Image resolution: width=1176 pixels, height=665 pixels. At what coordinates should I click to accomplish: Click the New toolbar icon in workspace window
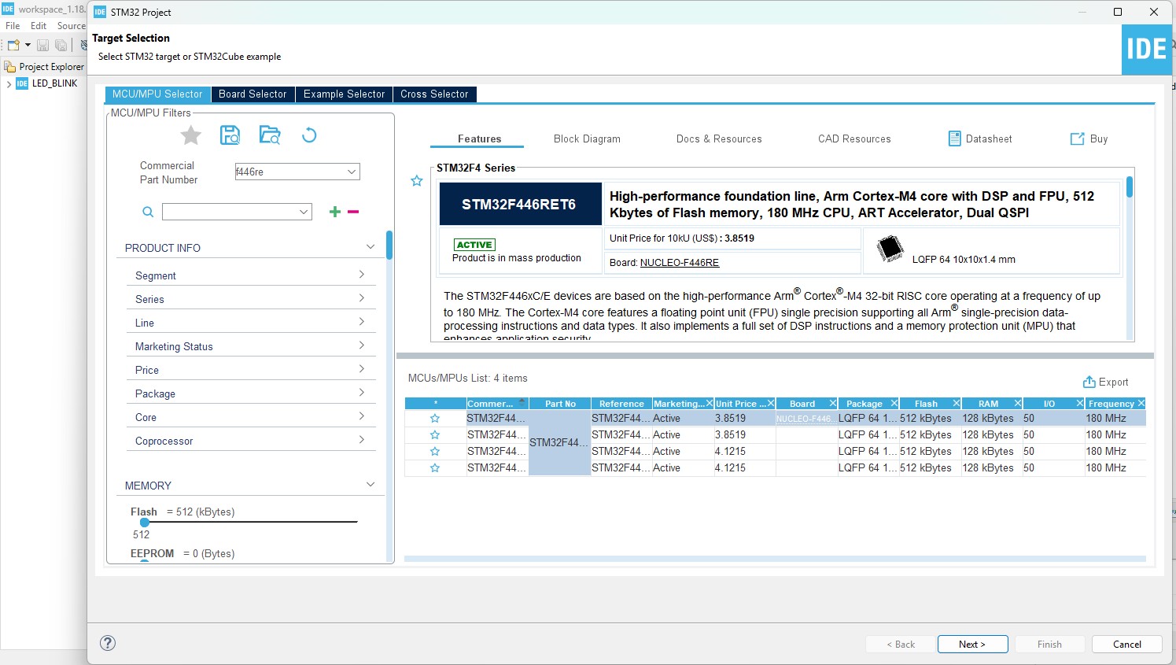click(x=13, y=45)
